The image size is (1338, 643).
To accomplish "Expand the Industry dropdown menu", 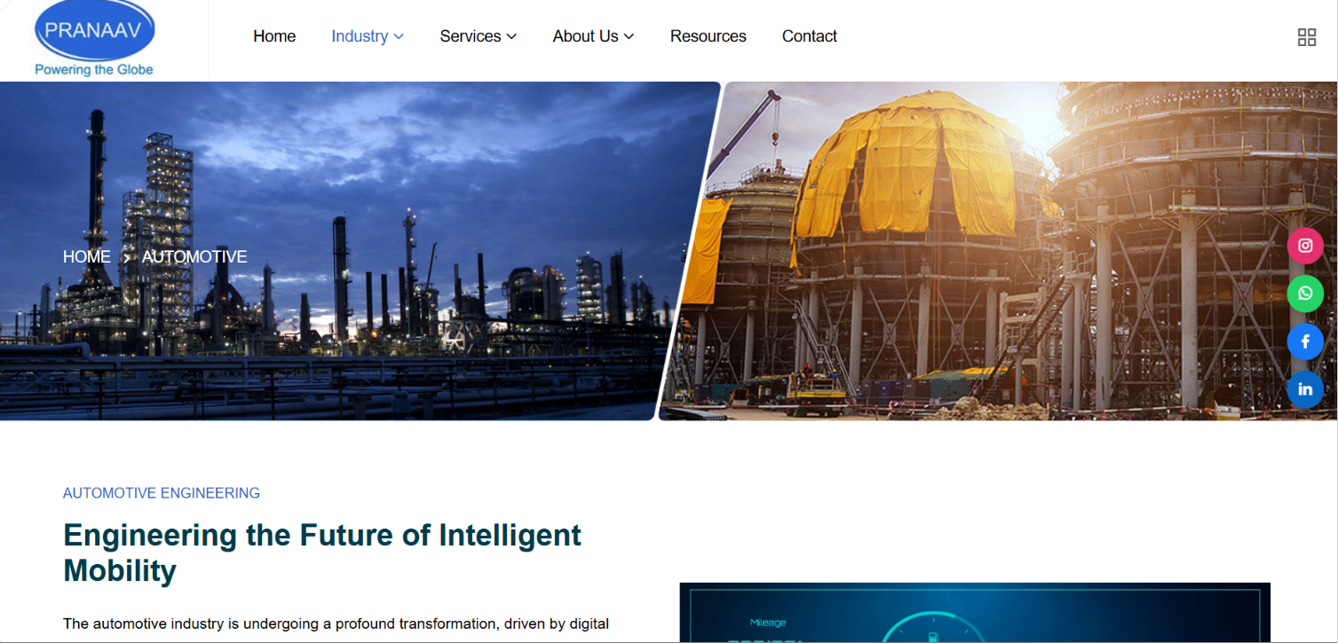I will point(368,36).
